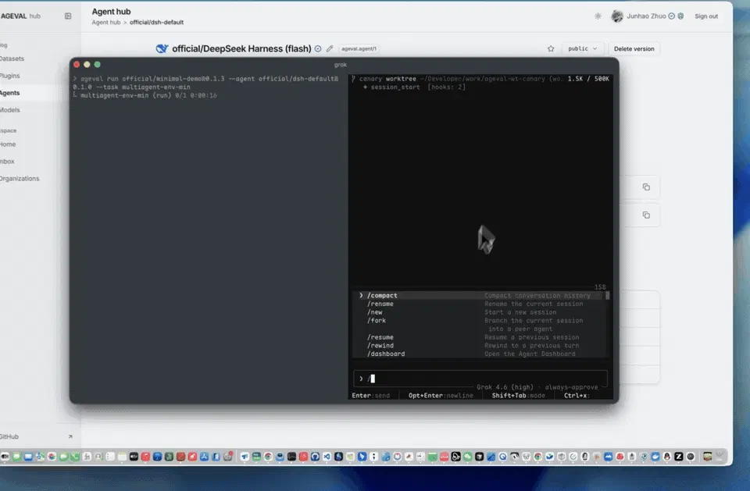Click the upper copy icon on right
This screenshot has width=750, height=491.
[x=646, y=187]
